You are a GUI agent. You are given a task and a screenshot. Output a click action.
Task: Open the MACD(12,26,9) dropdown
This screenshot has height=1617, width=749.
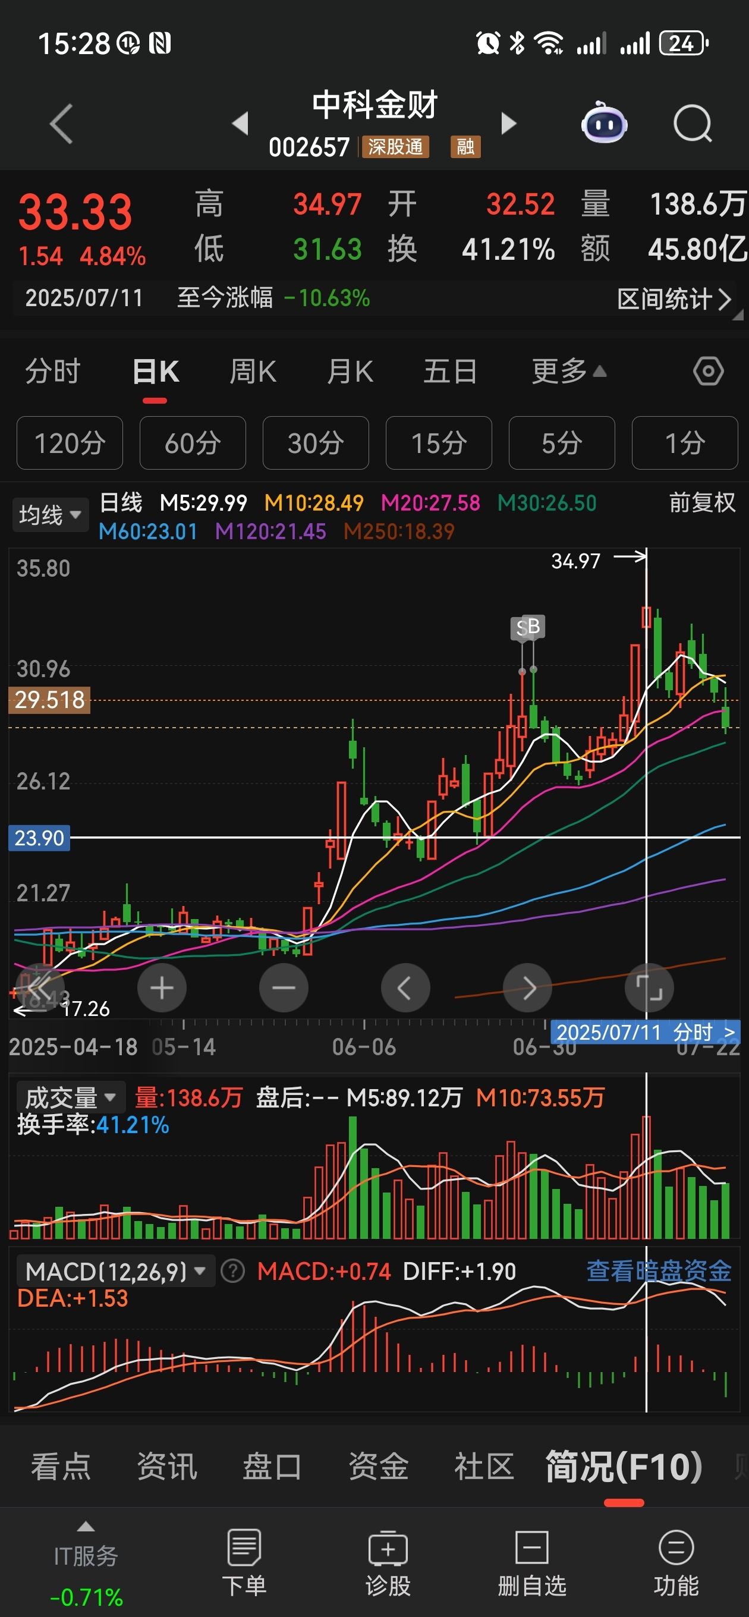click(x=115, y=1272)
